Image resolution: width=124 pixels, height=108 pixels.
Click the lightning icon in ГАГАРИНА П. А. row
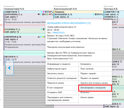point(41,29)
